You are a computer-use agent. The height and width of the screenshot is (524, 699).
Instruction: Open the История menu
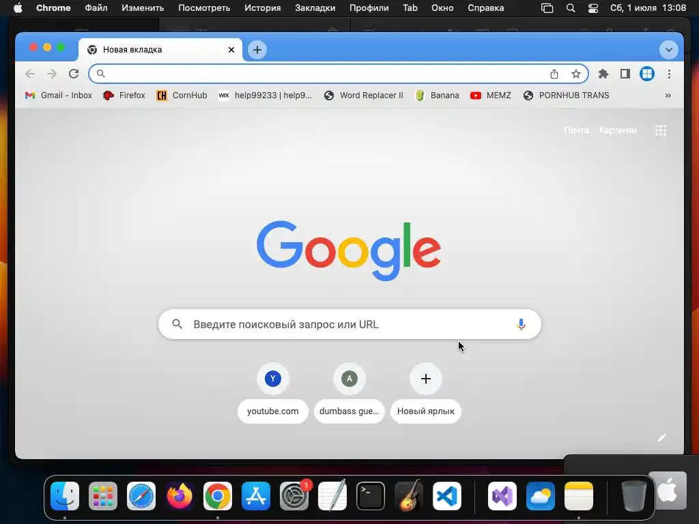[x=263, y=8]
